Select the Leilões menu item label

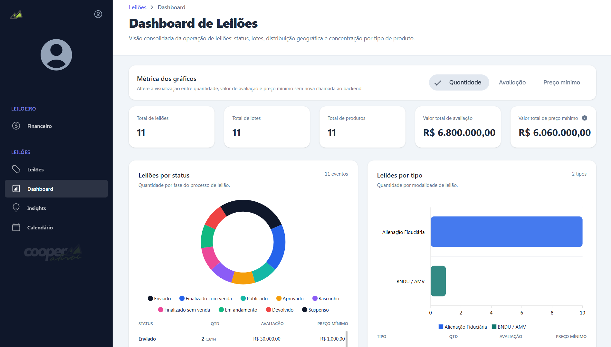tap(35, 169)
